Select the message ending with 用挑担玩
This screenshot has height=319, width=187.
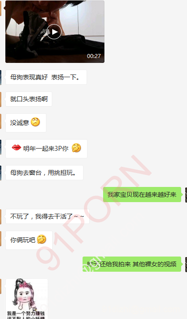point(44,173)
